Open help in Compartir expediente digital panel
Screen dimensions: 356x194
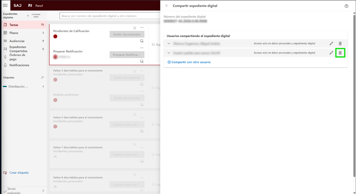tap(346, 6)
